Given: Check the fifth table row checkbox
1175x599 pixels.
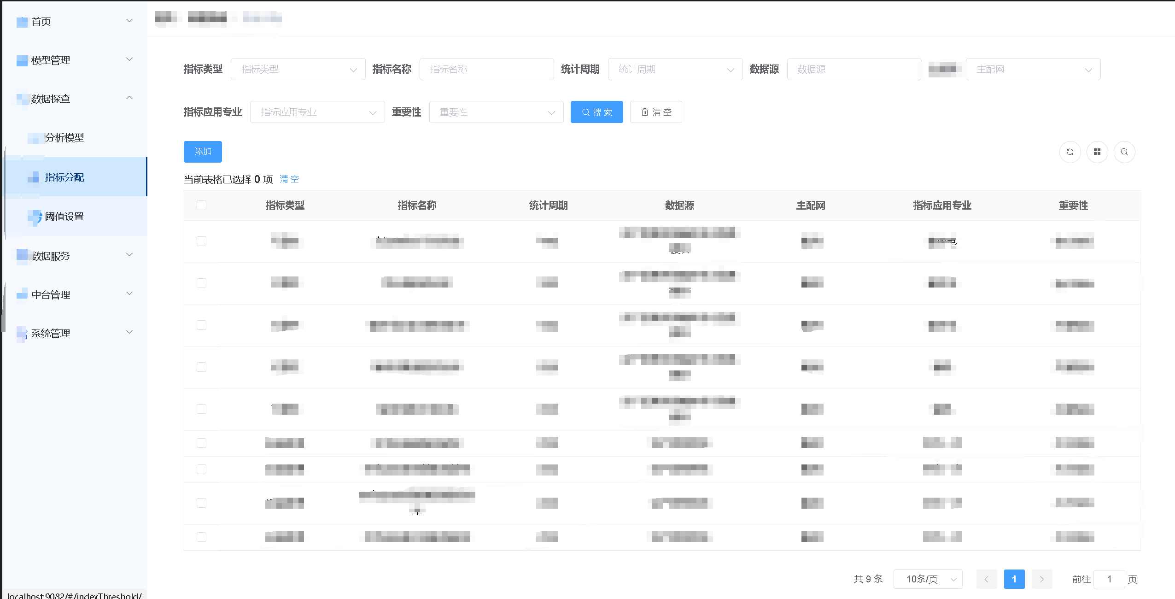Looking at the screenshot, I should click(x=201, y=409).
